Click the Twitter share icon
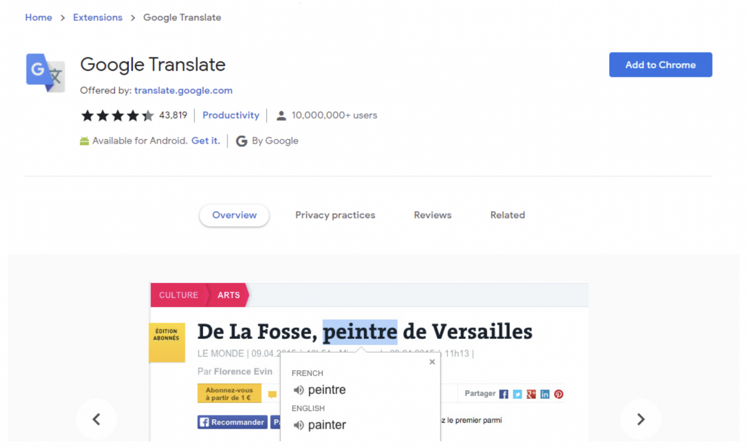This screenshot has height=448, width=747. 517,394
